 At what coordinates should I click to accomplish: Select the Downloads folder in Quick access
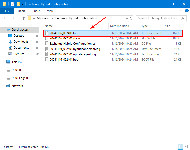(21, 42)
